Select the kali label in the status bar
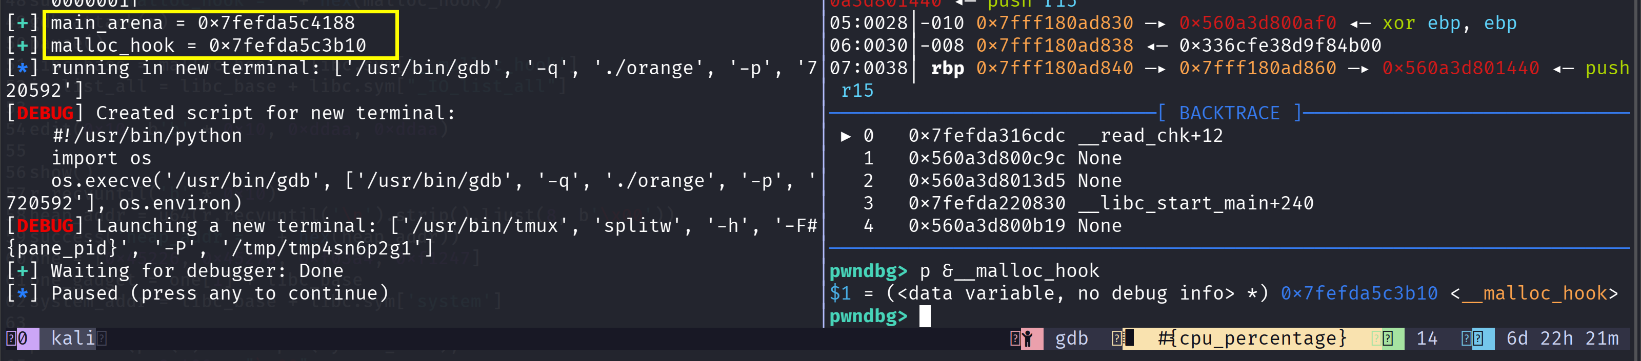This screenshot has width=1641, height=361. 73,338
